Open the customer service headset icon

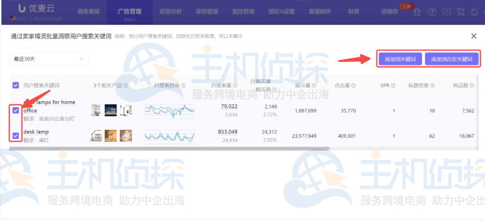(417, 12)
